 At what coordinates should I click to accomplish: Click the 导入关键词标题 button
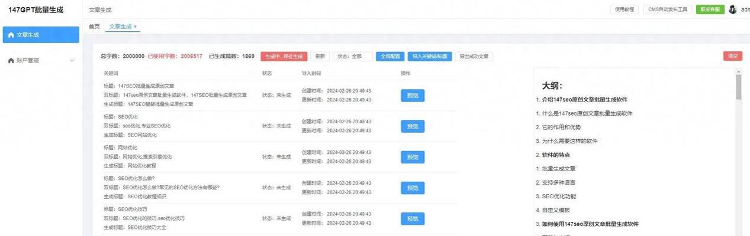tap(430, 57)
